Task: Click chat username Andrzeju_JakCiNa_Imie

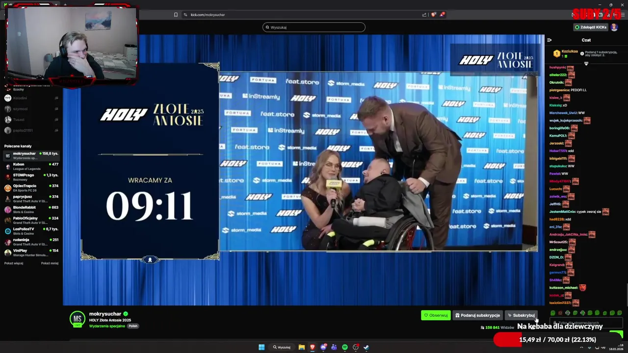Action: coord(568,234)
